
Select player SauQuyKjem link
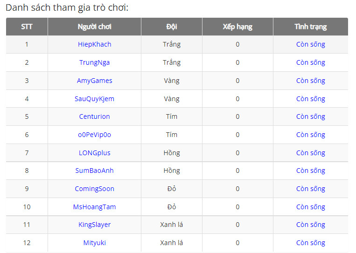click(94, 99)
